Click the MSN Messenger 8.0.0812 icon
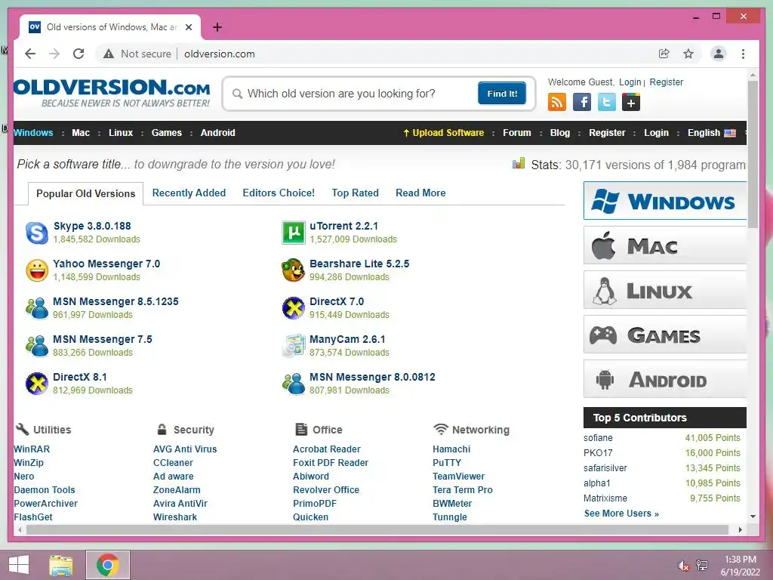Image resolution: width=773 pixels, height=580 pixels. (294, 384)
